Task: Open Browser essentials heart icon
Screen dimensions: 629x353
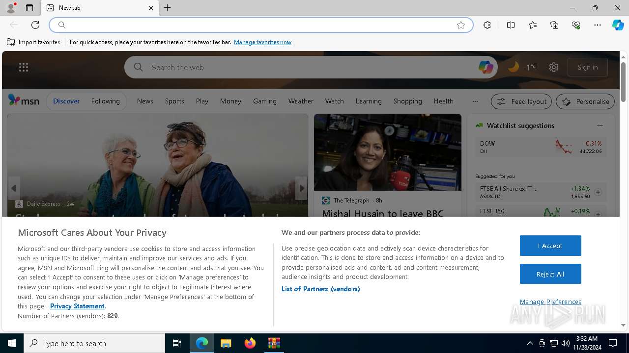Action: (576, 25)
